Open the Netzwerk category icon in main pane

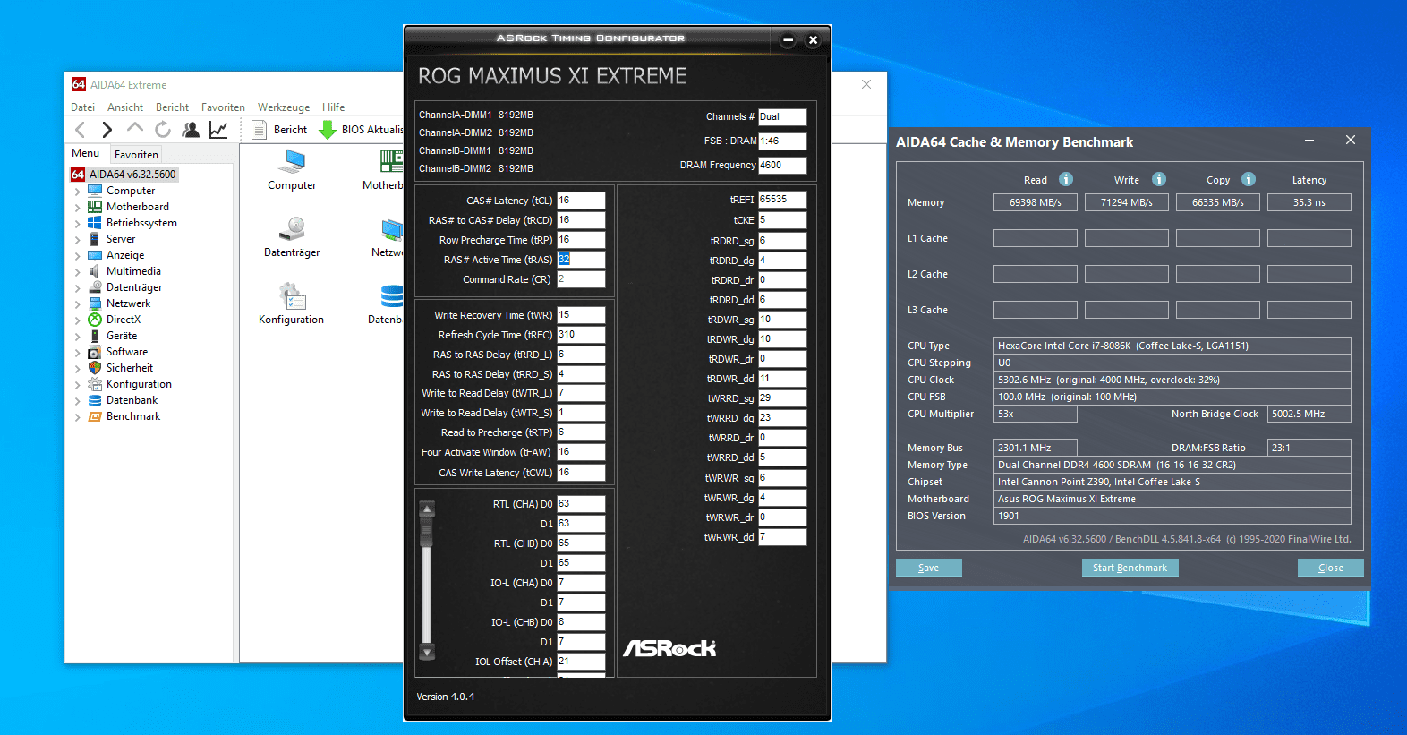pyautogui.click(x=391, y=228)
